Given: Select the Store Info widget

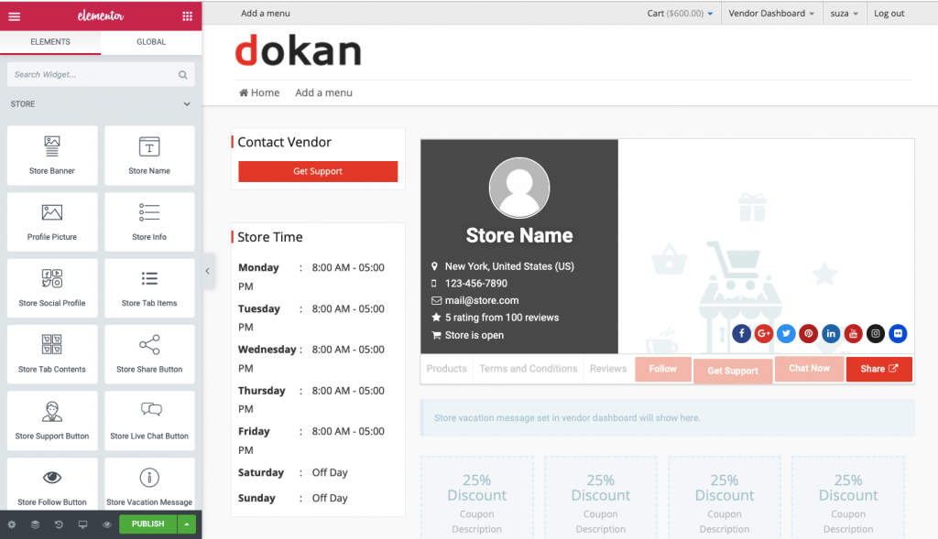Looking at the screenshot, I should (x=149, y=221).
